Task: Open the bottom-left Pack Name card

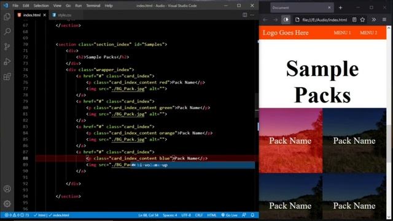Action: (290, 196)
